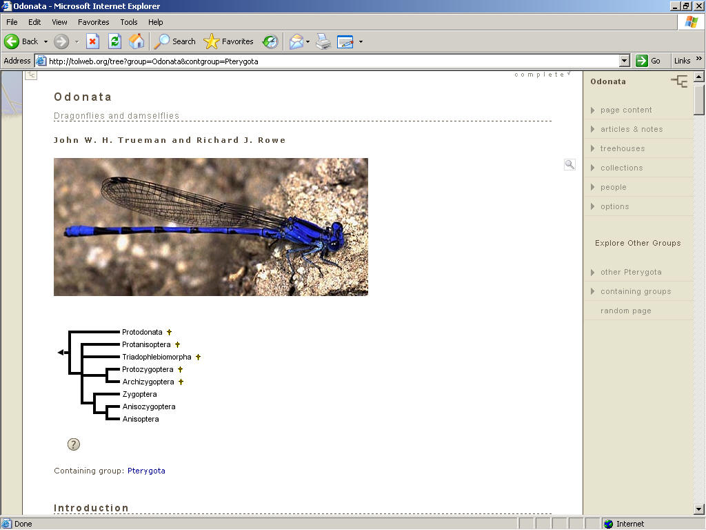Open the Back button history dropdown arrow
The image size is (706, 530).
[x=46, y=41]
